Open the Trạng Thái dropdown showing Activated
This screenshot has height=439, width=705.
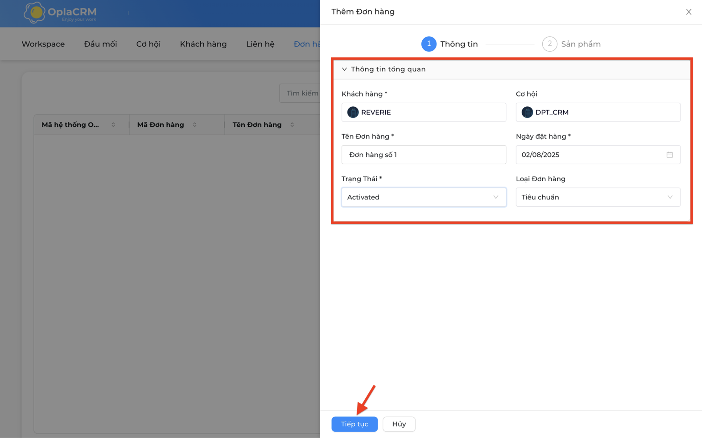pyautogui.click(x=424, y=197)
